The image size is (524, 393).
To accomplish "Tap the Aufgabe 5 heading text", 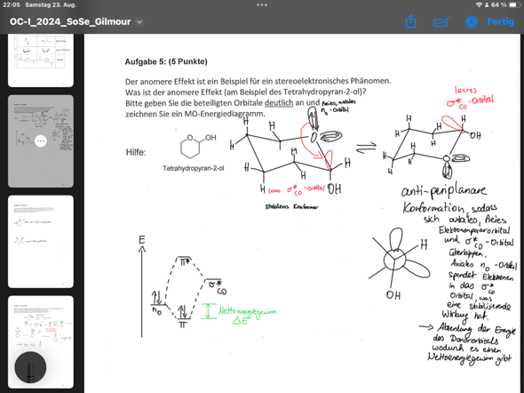I will point(166,61).
